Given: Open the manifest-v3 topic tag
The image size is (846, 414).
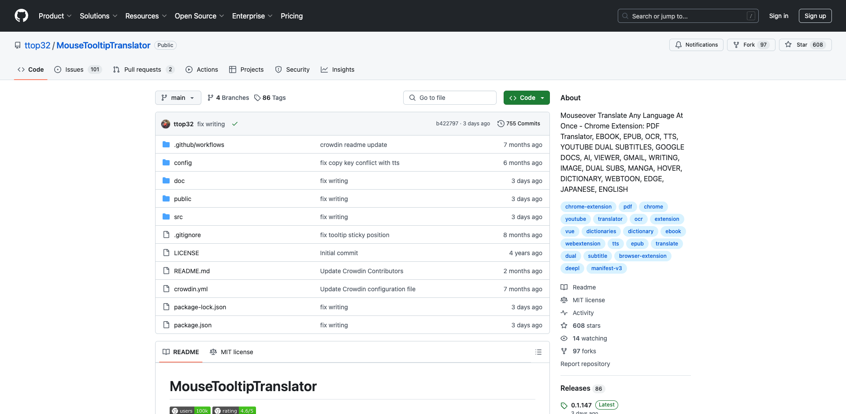Looking at the screenshot, I should [606, 268].
